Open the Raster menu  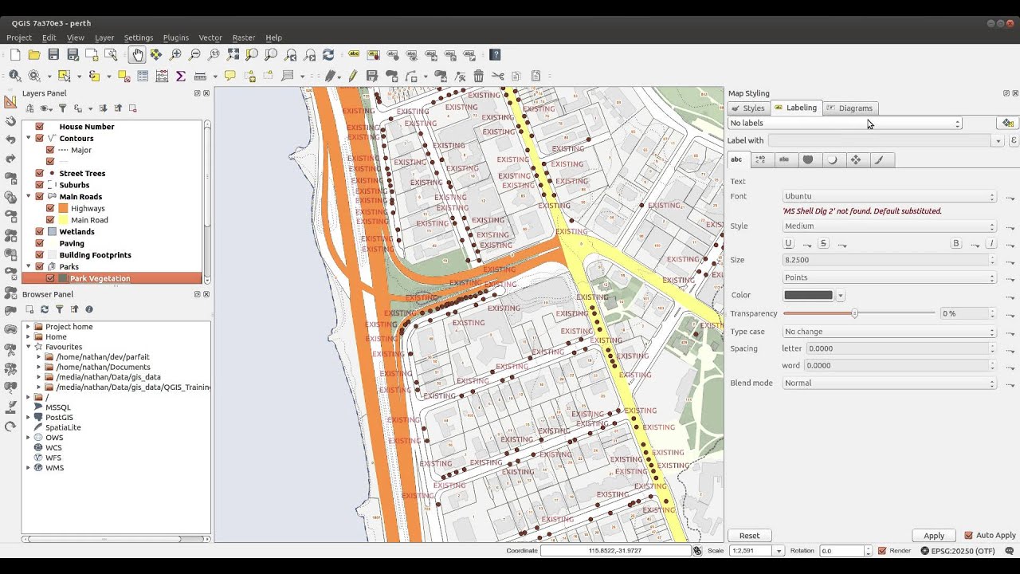[x=244, y=37]
